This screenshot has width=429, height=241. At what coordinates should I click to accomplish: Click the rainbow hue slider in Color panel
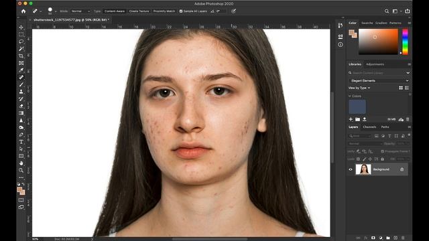coord(405,42)
